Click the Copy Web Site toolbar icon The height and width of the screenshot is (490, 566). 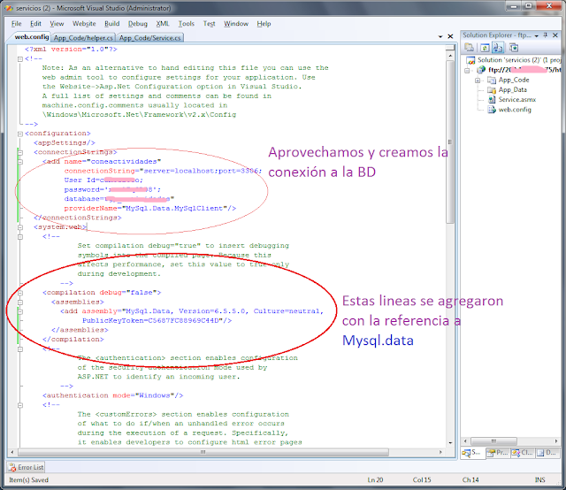tap(514, 47)
